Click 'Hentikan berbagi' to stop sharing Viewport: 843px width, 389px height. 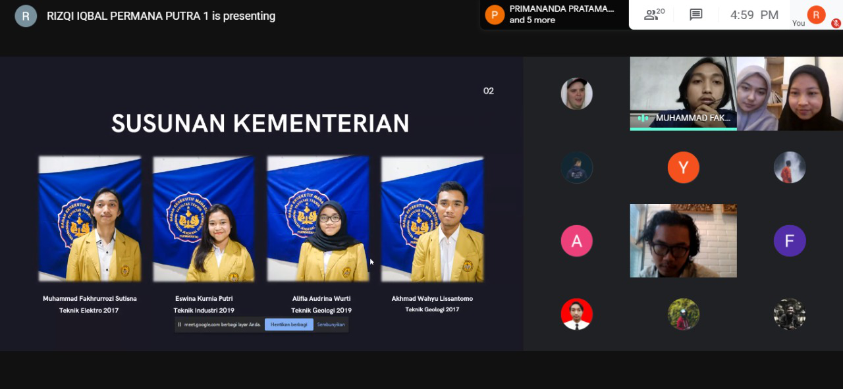tap(288, 324)
